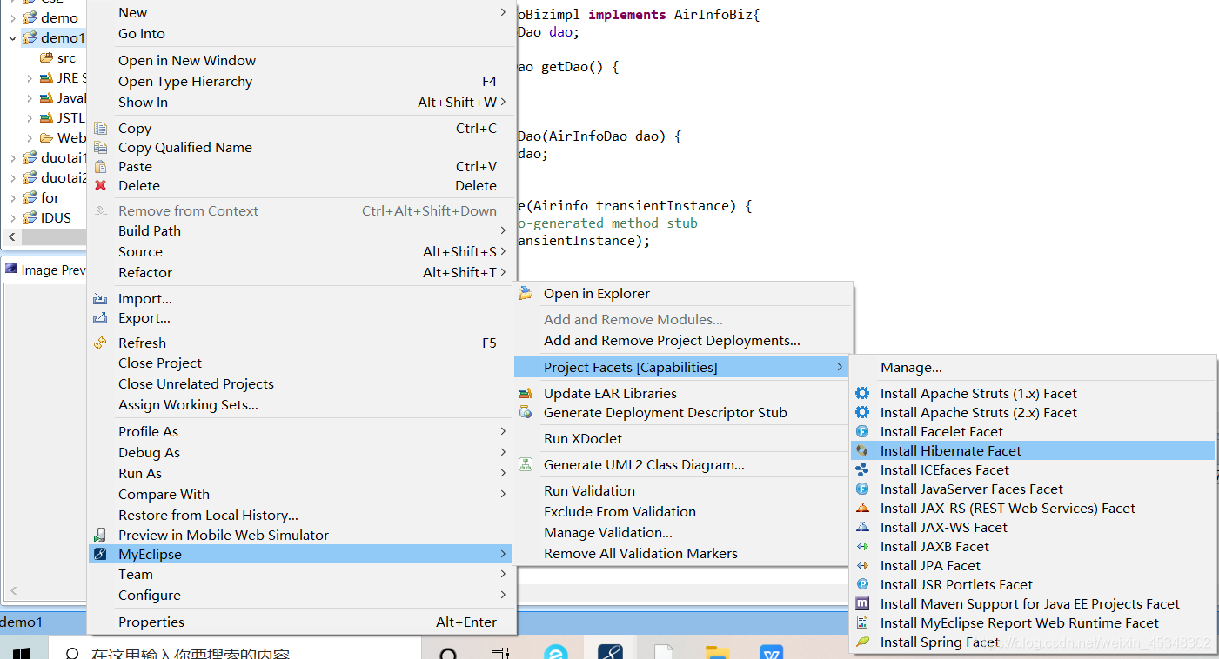Click the Maven Support Facet icon

[862, 603]
